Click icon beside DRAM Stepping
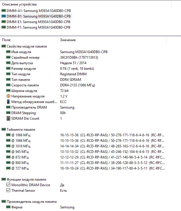 tap(8, 113)
